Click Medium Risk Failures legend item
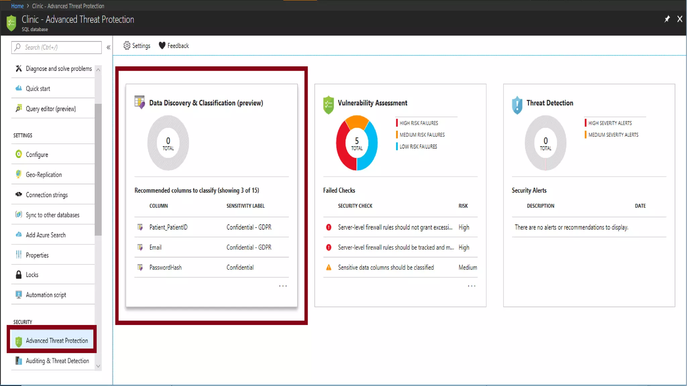 (420, 135)
